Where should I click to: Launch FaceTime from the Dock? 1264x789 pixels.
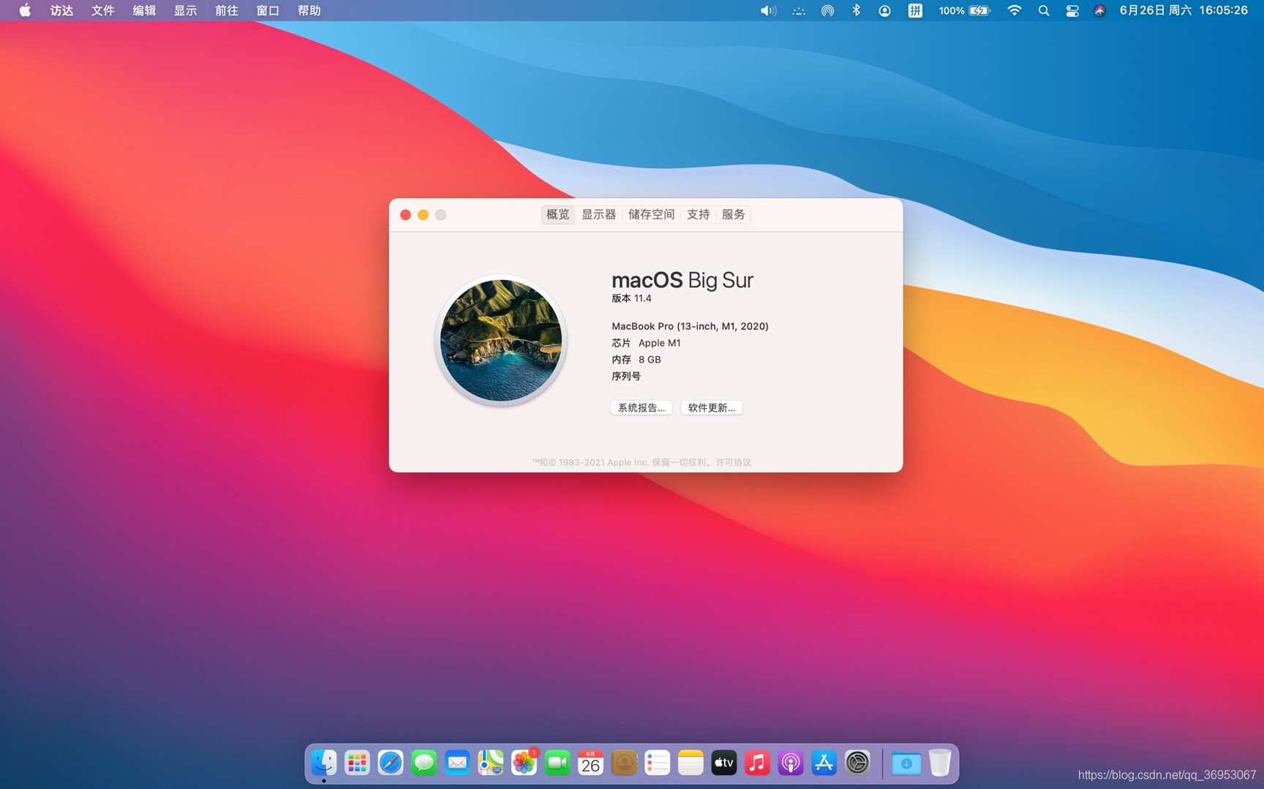click(x=557, y=763)
